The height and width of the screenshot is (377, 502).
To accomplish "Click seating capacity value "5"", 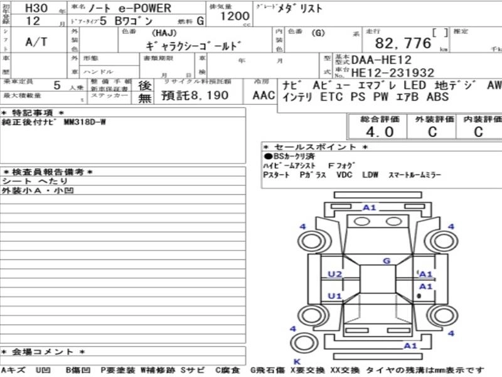I will tap(57, 85).
